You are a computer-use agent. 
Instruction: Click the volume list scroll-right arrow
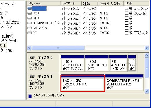point(147,48)
